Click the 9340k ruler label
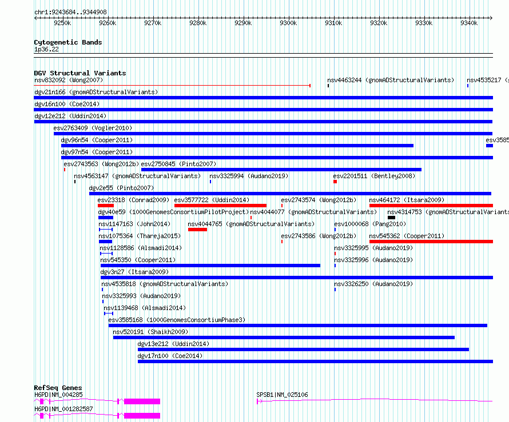 click(x=469, y=23)
